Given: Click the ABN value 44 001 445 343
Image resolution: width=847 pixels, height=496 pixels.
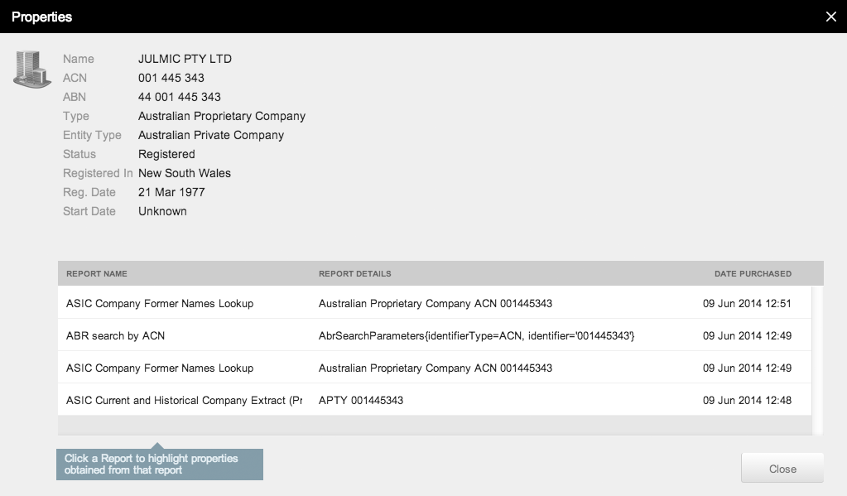Looking at the screenshot, I should [180, 97].
